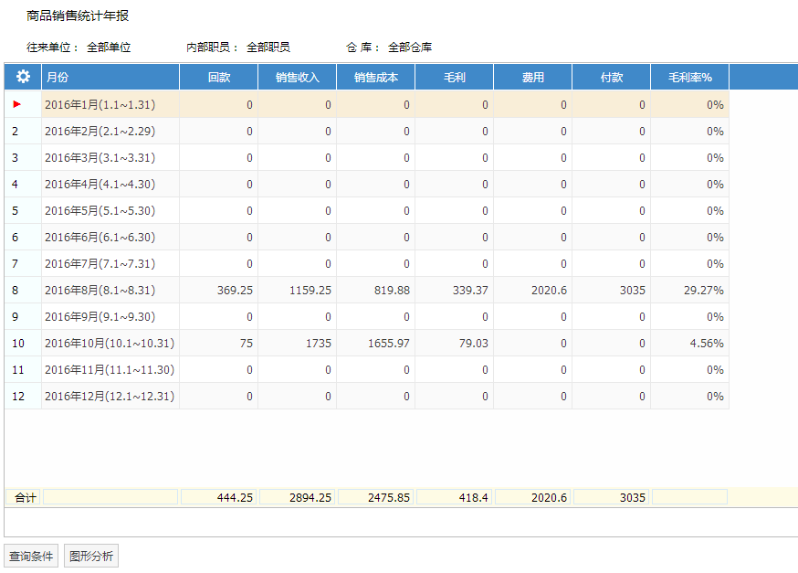Select row 2016年6月(6.1~6.30)

(367, 237)
